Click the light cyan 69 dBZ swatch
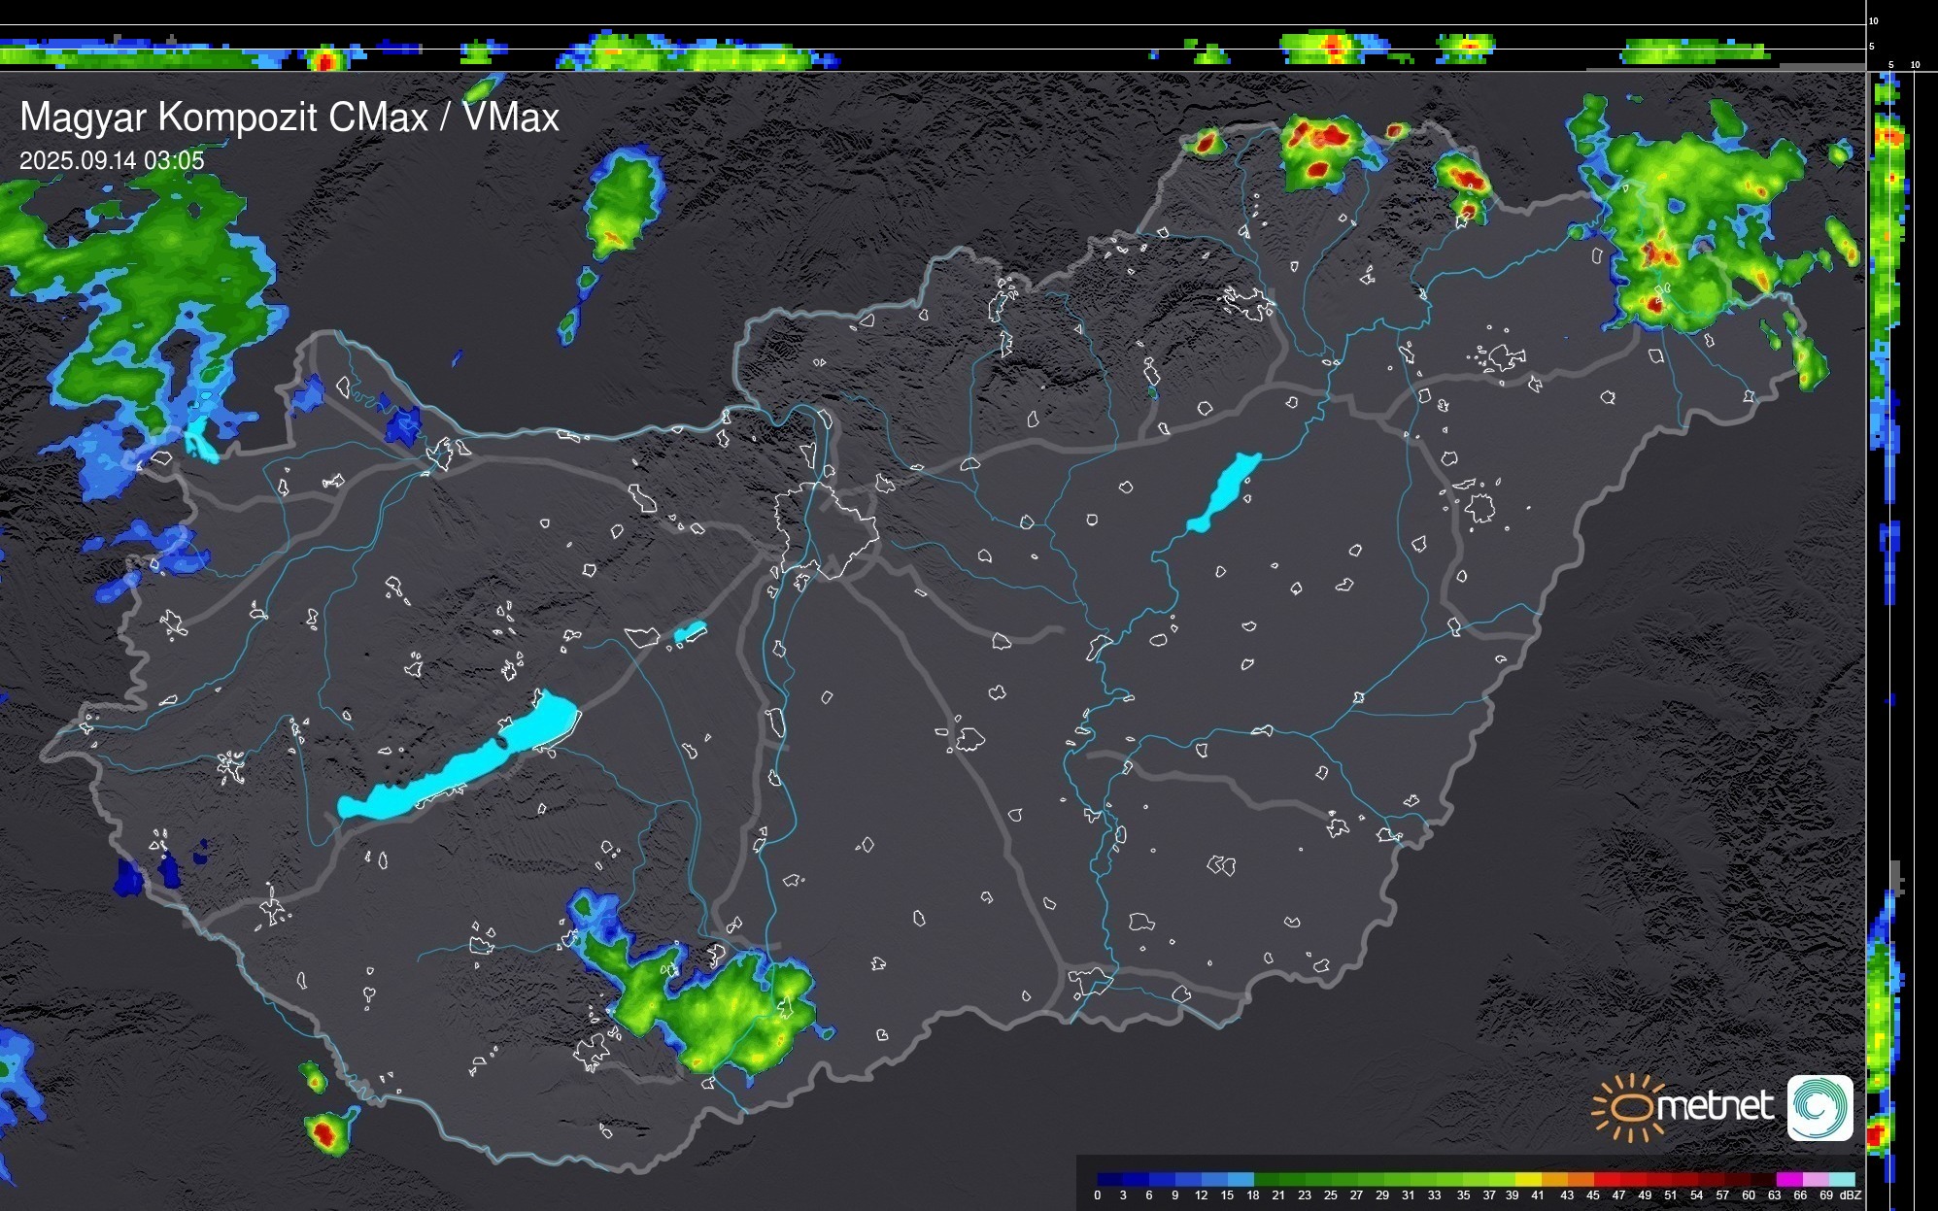Screen dimensions: 1938x1211 pos(1840,1179)
